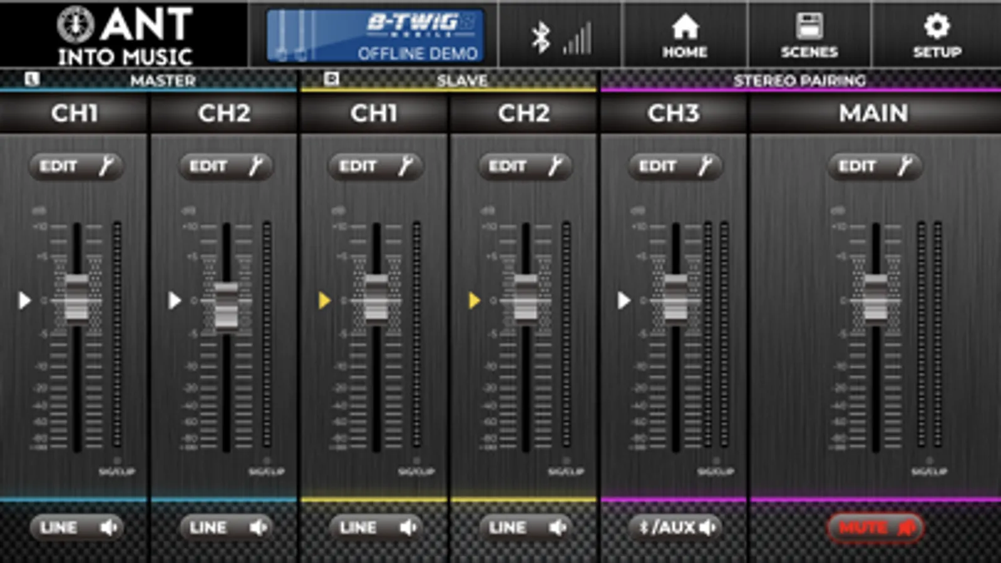
Task: Click the ANT Into Music logo
Action: pyautogui.click(x=124, y=35)
